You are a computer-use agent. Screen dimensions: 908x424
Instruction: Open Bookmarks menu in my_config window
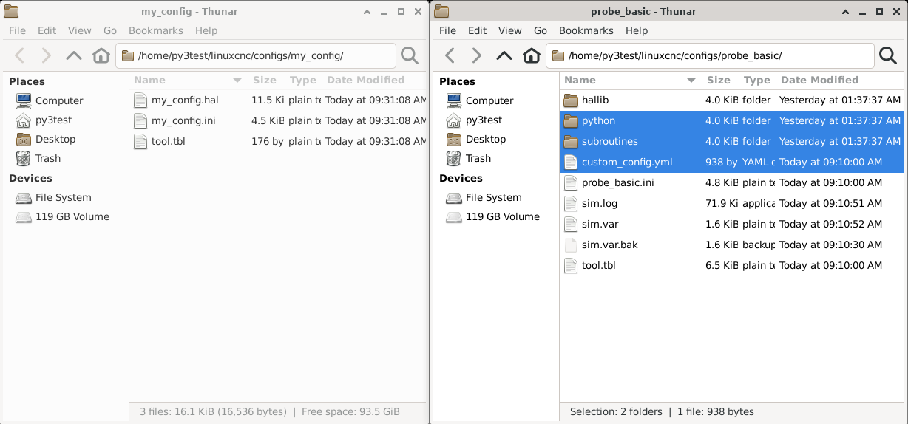[156, 30]
